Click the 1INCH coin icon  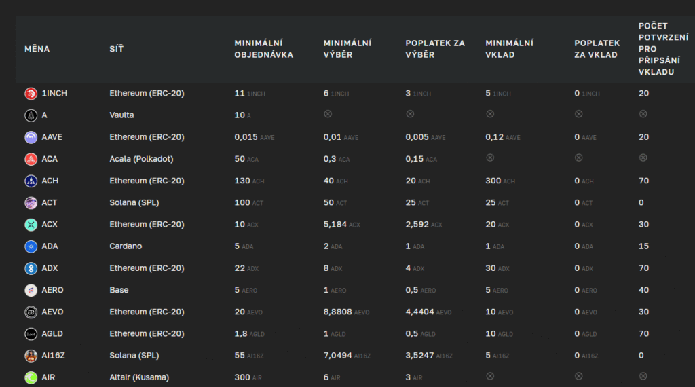point(31,94)
